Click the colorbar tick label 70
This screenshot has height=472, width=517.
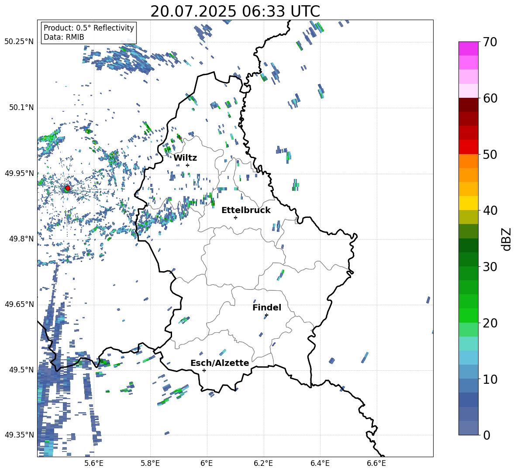[x=489, y=42]
